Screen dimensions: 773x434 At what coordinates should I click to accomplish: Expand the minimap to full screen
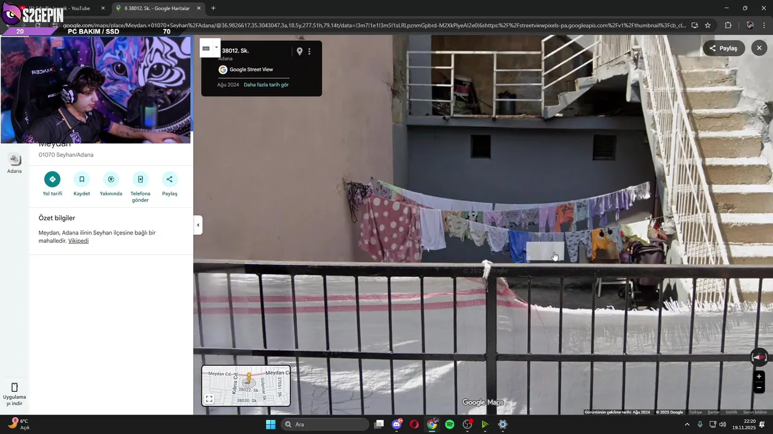209,399
